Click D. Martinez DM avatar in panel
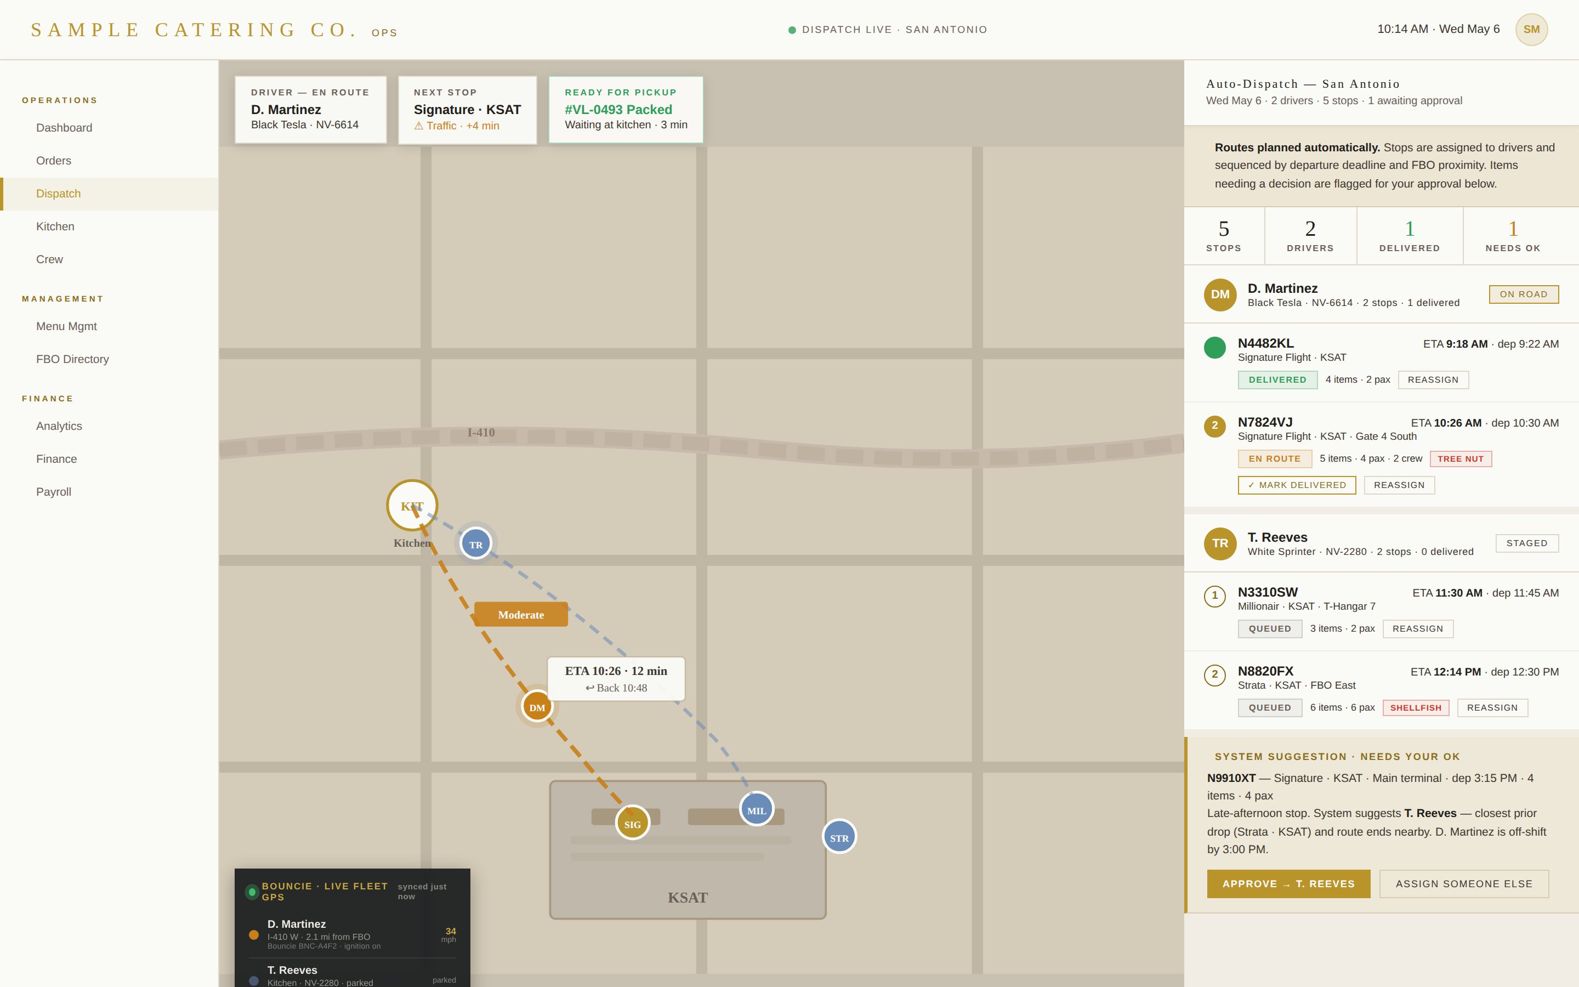1579x987 pixels. 1219,294
